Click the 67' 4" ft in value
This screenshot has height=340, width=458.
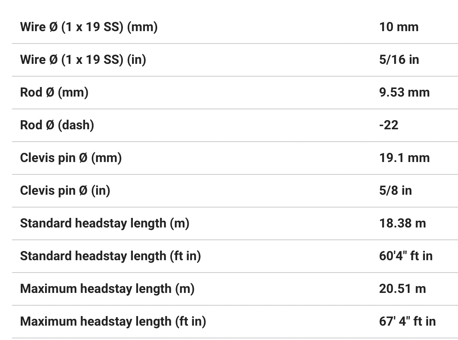pyautogui.click(x=407, y=322)
